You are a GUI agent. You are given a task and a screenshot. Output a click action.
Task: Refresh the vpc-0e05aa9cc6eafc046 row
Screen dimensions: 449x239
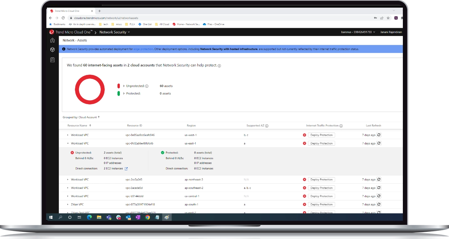pos(379,135)
